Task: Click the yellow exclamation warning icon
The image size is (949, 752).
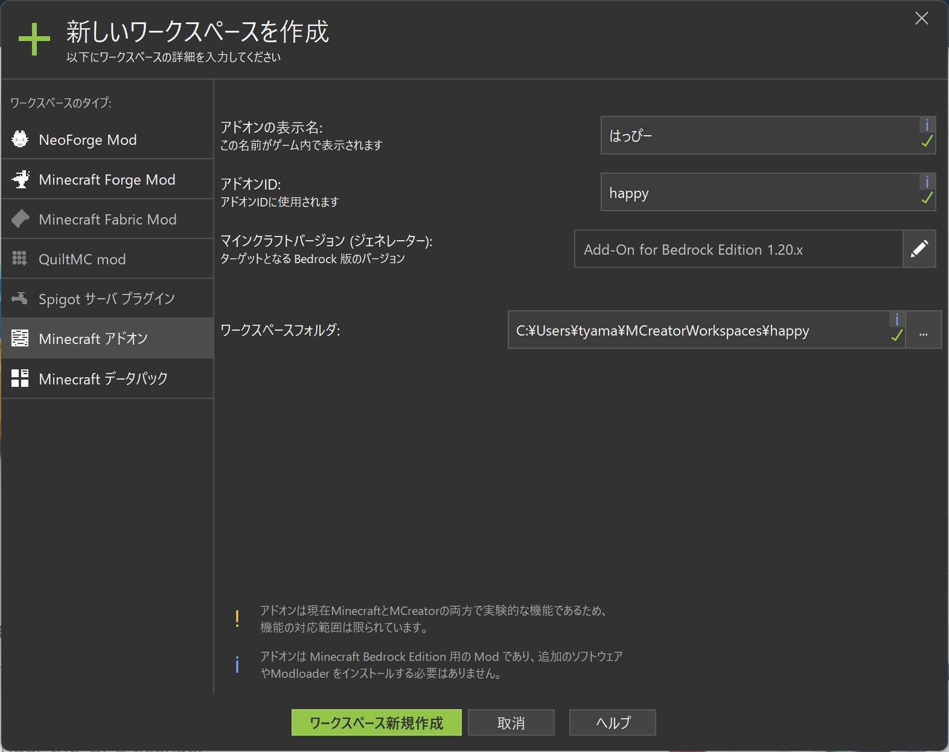Action: click(237, 619)
